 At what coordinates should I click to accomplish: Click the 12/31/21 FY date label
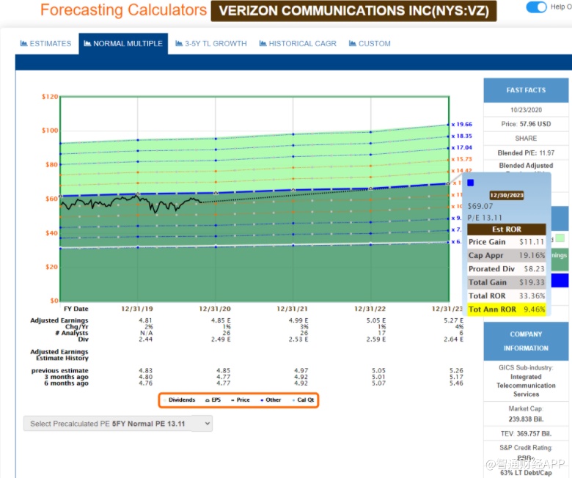[292, 309]
